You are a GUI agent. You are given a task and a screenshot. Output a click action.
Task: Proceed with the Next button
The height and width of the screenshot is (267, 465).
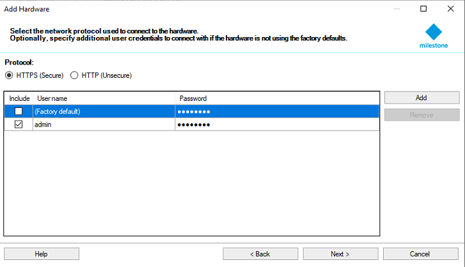(340, 254)
